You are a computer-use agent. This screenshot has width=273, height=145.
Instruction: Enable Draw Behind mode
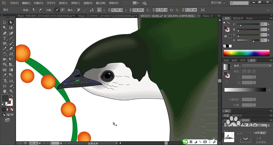tap(8, 115)
